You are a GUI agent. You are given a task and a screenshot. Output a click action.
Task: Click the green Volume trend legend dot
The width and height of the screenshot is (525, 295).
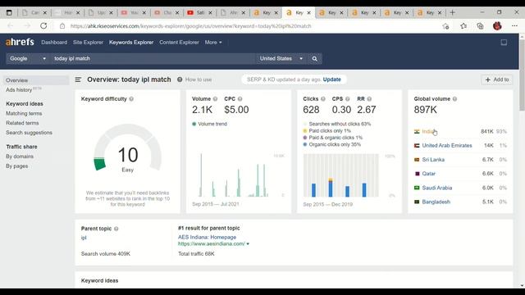[194, 124]
